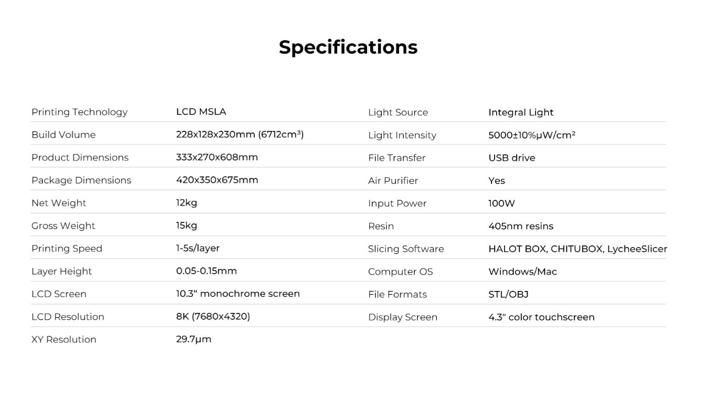Click the HALOT BOX, CHITUBOX, LycheeSlicer text
This screenshot has height=393, width=707.
(x=577, y=249)
